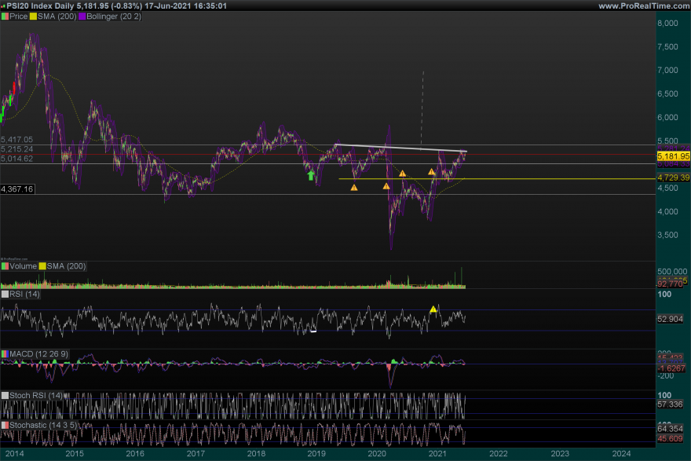691x461 pixels.
Task: Open the RSI (14) indicator label
Action: click(24, 294)
